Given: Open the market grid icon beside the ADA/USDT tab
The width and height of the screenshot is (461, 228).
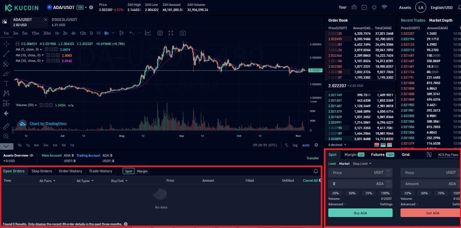Looking at the screenshot, I should point(4,22).
